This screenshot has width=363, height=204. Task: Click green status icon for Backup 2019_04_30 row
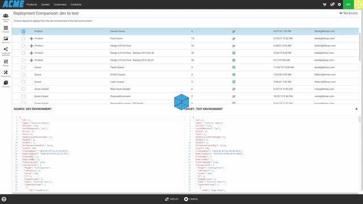tap(234, 53)
